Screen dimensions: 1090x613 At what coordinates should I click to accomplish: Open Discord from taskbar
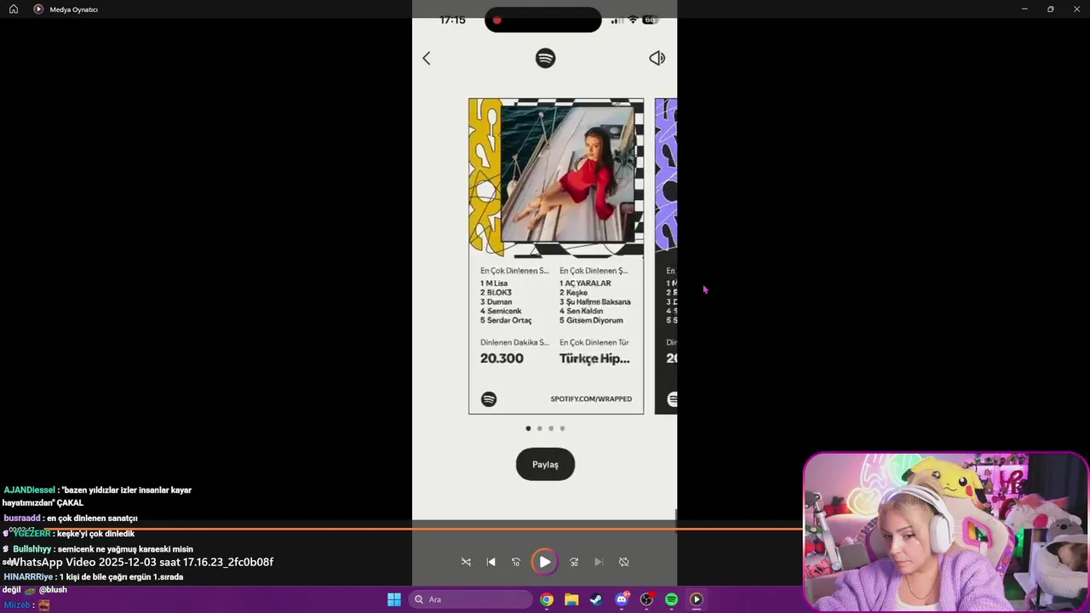(622, 599)
